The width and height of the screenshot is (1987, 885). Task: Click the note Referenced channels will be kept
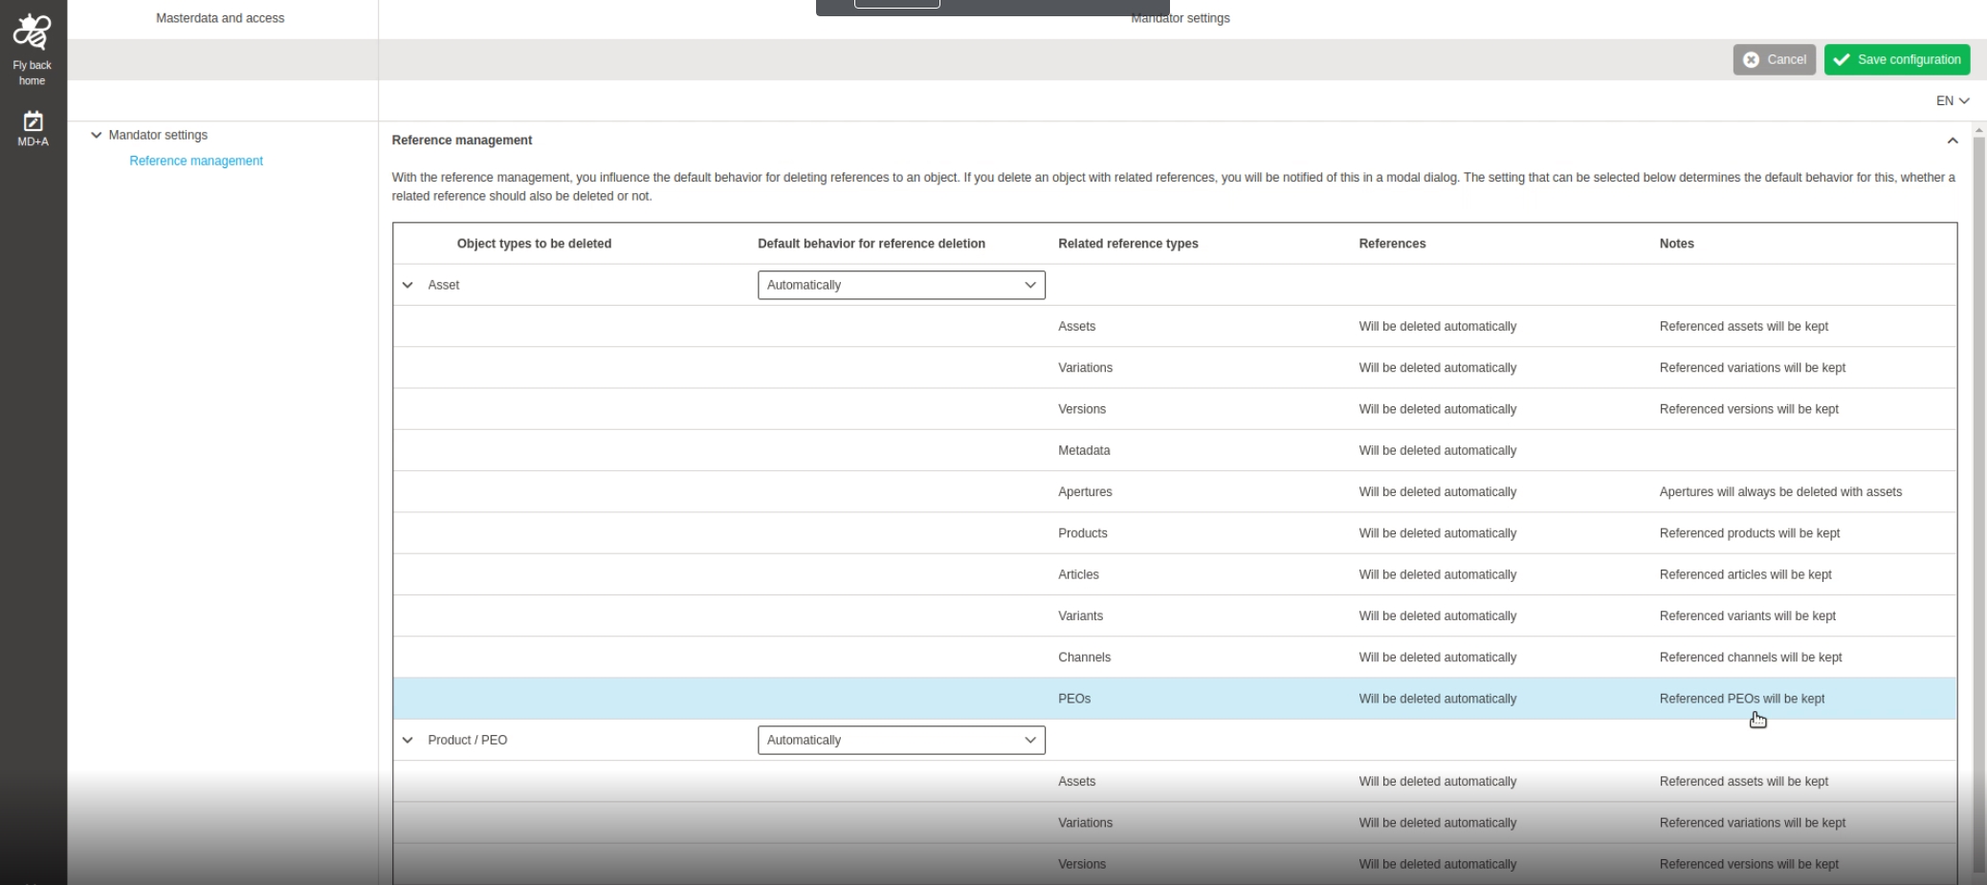pos(1751,658)
